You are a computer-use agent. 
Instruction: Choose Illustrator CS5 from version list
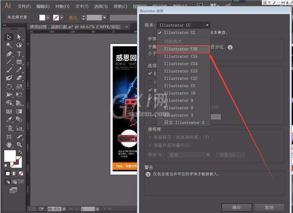183,56
